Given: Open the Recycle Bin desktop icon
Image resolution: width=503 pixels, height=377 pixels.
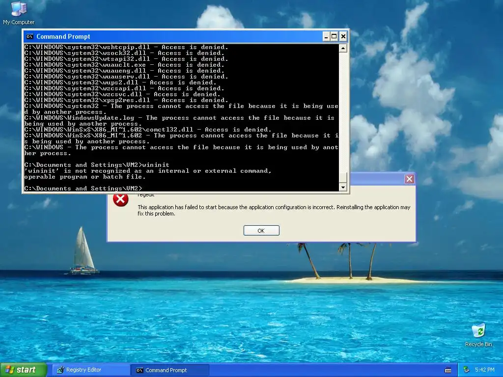Looking at the screenshot, I should 478,335.
